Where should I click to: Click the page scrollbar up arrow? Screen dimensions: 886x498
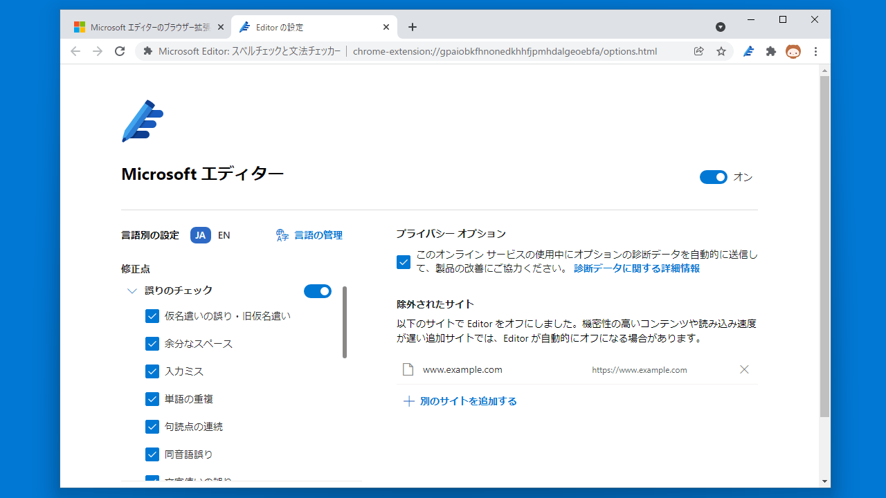pos(824,70)
